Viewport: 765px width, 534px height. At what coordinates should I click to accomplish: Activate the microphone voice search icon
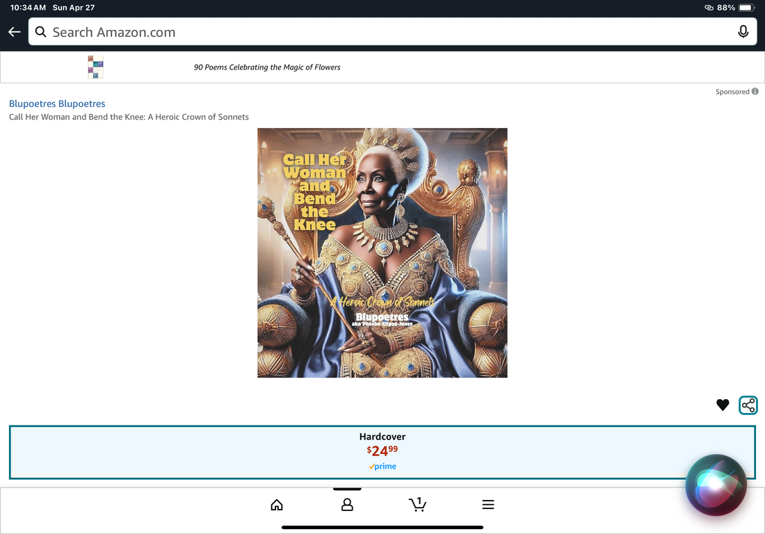pos(743,32)
